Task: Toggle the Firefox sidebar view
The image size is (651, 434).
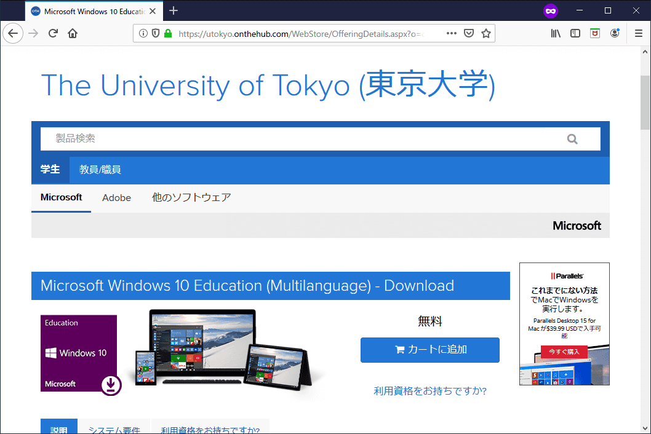Action: pos(575,33)
